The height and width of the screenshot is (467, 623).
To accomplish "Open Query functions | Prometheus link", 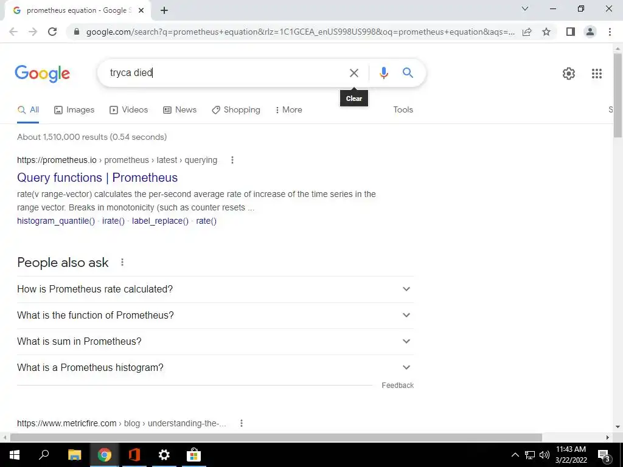I will (x=97, y=178).
